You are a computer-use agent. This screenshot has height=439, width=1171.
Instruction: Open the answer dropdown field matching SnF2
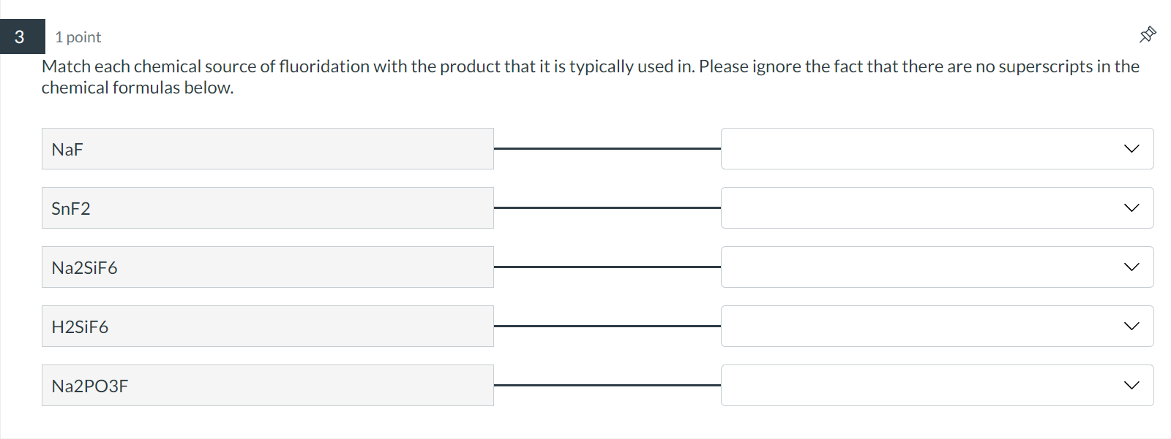tap(922, 208)
